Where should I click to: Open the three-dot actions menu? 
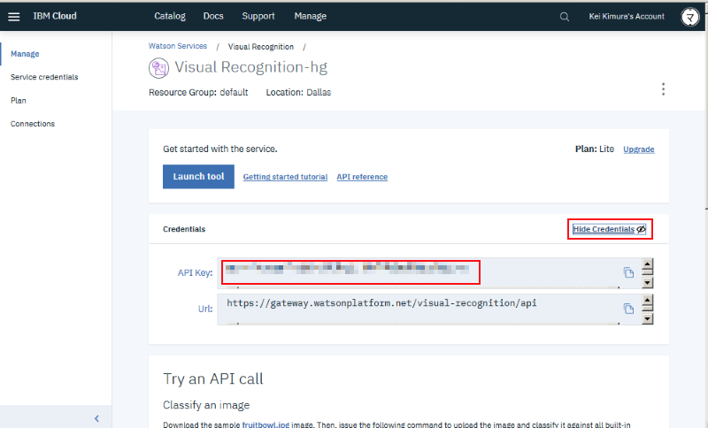pyautogui.click(x=663, y=88)
